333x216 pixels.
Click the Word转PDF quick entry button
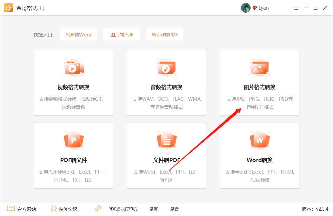point(165,34)
